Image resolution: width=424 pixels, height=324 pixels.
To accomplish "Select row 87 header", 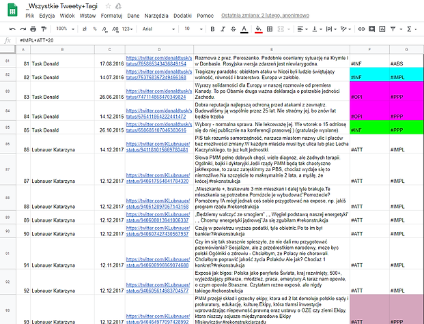I will pyautogui.click(x=8, y=169).
